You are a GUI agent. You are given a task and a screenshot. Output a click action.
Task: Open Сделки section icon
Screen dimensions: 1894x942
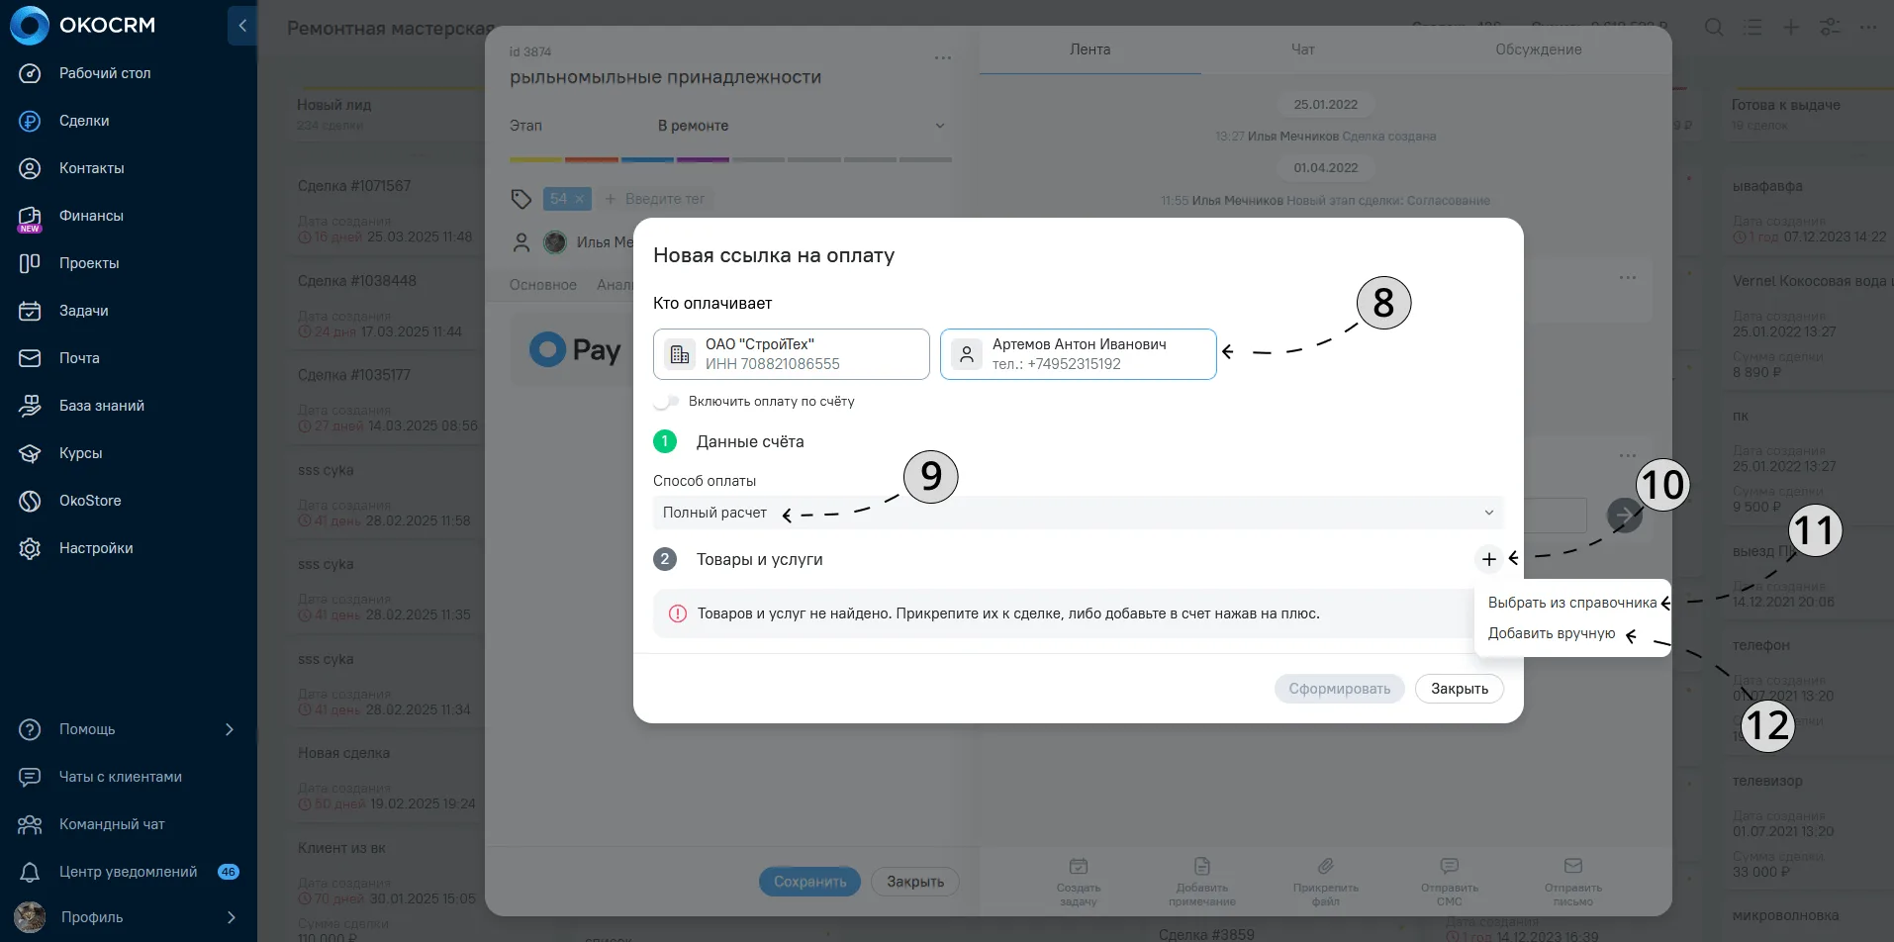30,121
